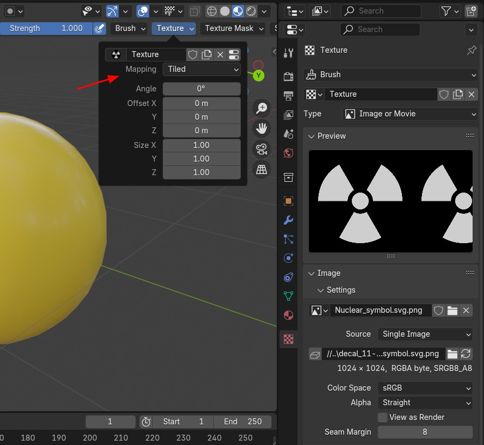Open Type dropdown Image or Movie
Viewport: 484px width, 445px height.
point(410,114)
